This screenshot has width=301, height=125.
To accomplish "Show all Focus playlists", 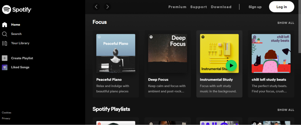I will coord(286,23).
